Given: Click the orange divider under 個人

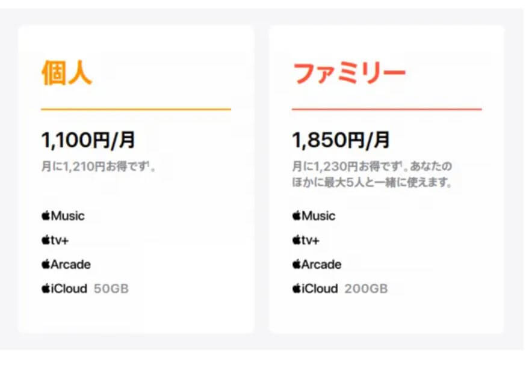Looking at the screenshot, I should pyautogui.click(x=136, y=109).
